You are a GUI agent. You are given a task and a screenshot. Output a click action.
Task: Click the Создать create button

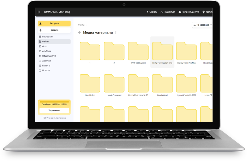[x=54, y=30]
